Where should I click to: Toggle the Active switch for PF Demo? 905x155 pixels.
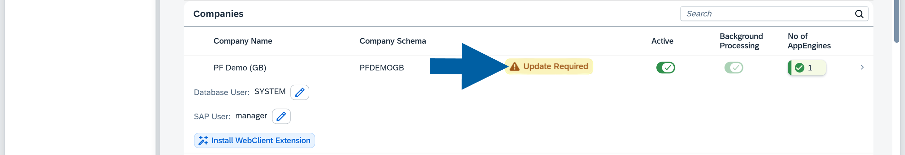665,68
